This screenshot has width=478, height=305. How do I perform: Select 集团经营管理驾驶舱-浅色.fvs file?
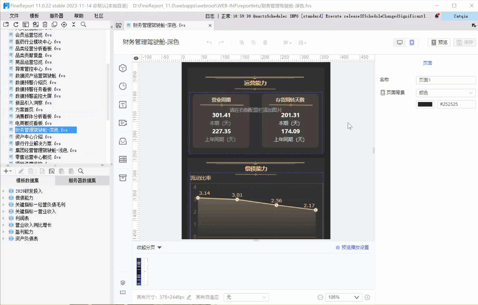[x=46, y=150]
